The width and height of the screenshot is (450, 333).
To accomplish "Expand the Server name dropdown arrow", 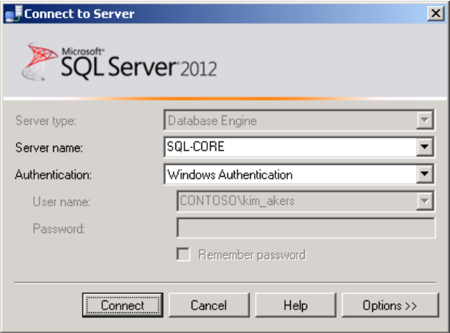I will pos(424,147).
